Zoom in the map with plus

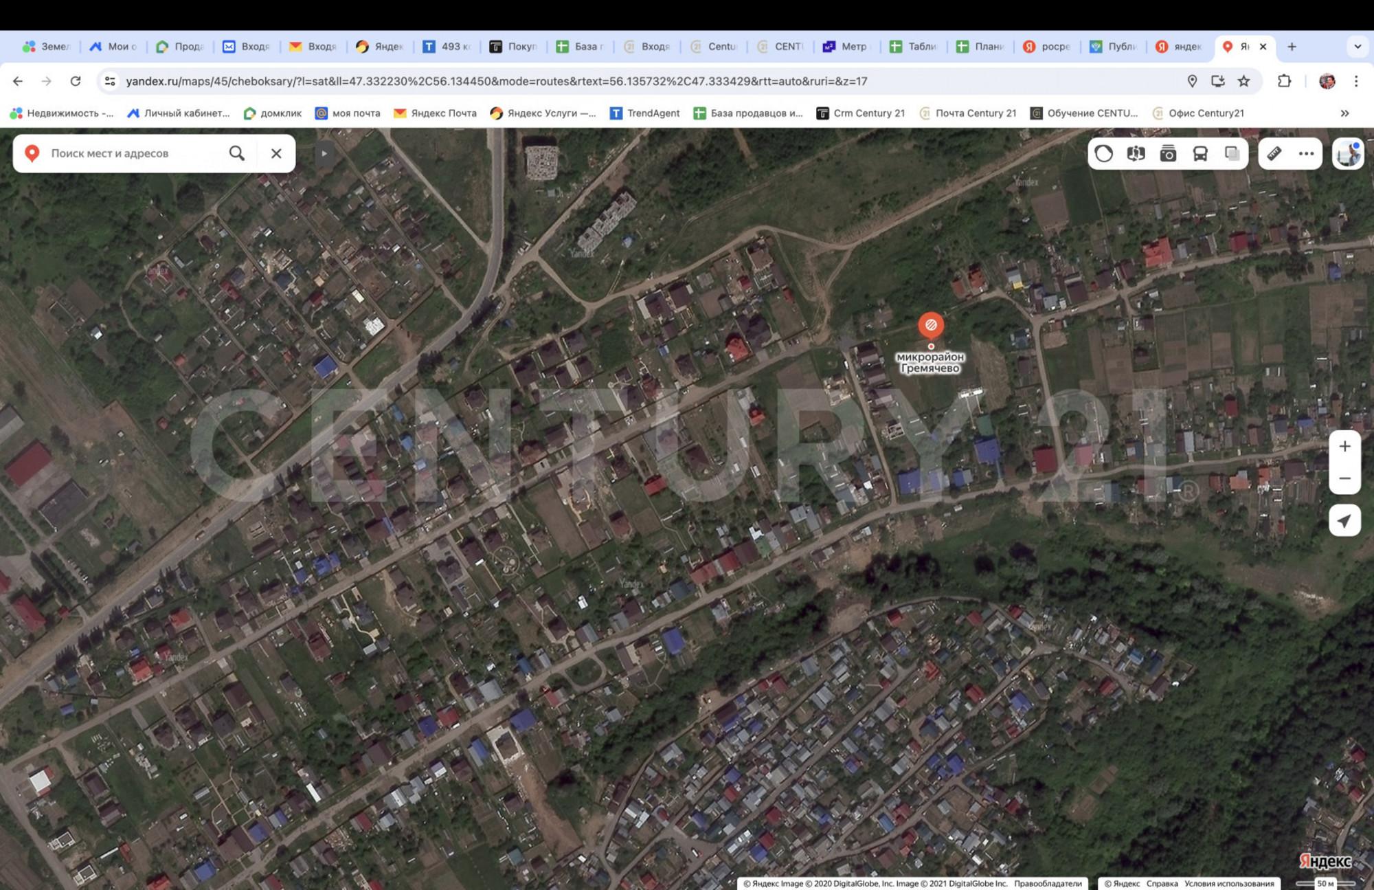point(1344,447)
